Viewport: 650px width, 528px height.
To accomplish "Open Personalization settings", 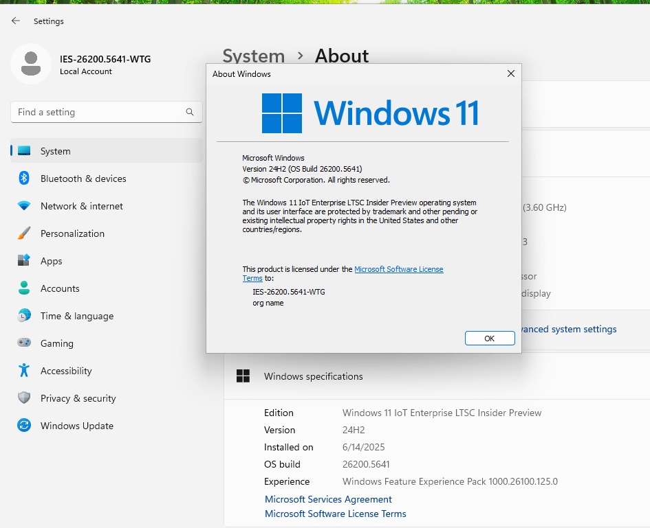I will click(x=107, y=233).
